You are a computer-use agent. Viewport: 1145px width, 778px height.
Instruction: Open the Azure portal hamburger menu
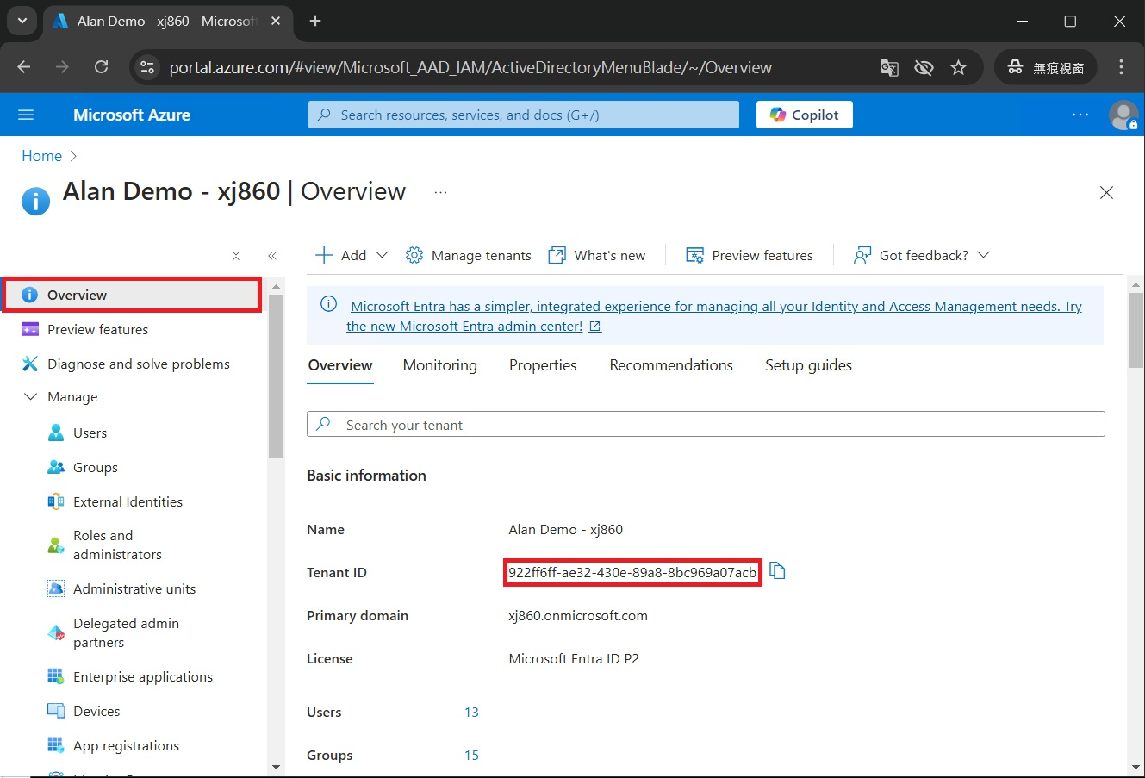(26, 115)
